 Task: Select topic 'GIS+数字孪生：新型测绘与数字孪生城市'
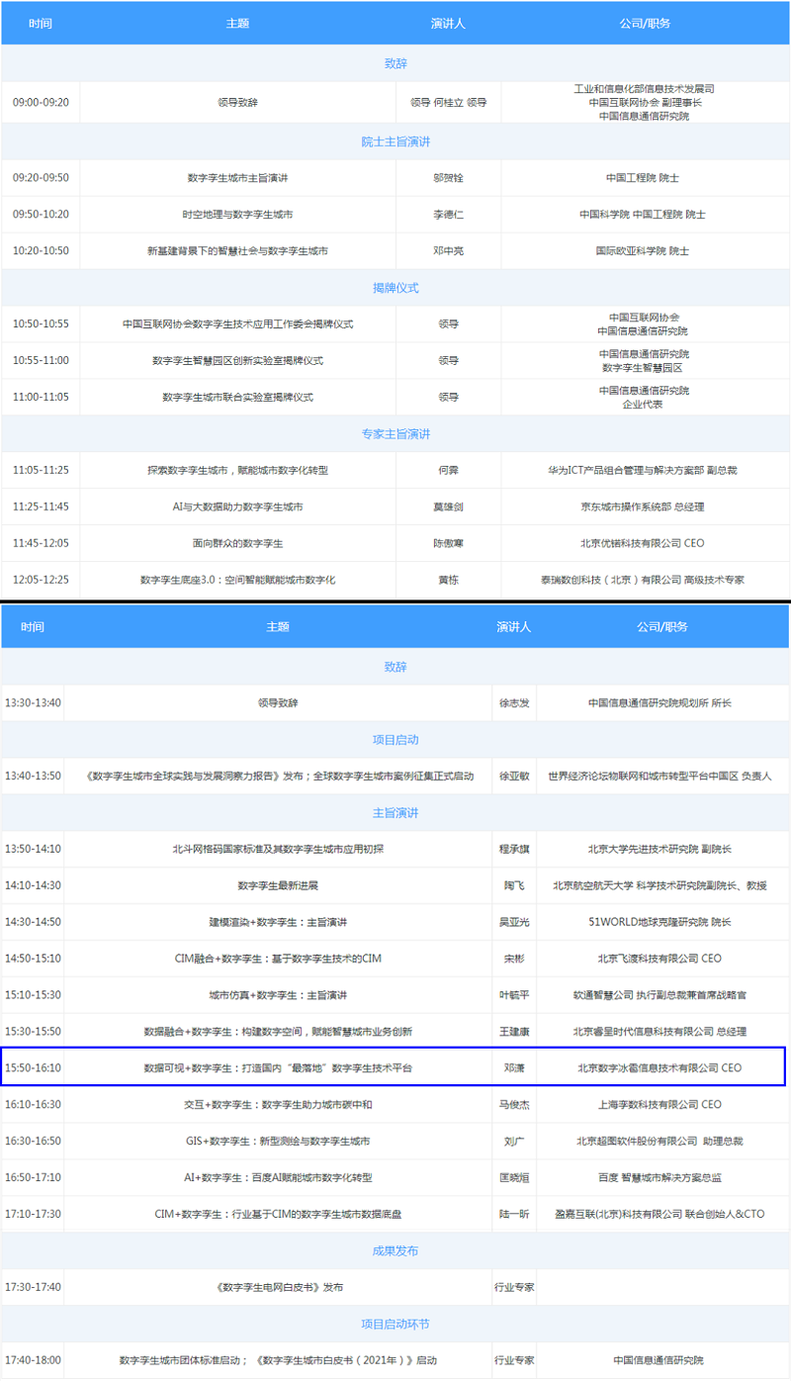click(x=278, y=1142)
